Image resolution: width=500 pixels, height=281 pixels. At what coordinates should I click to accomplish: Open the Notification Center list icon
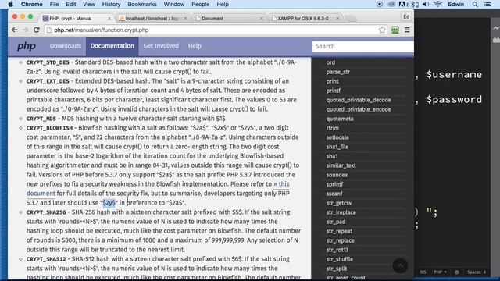[487, 5]
